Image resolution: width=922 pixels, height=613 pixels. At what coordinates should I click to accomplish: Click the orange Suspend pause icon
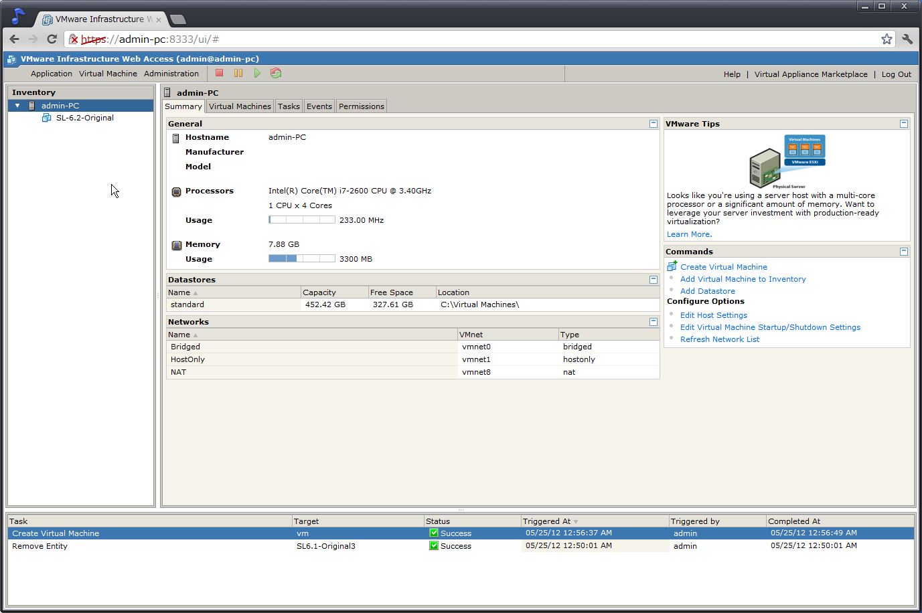[x=238, y=73]
